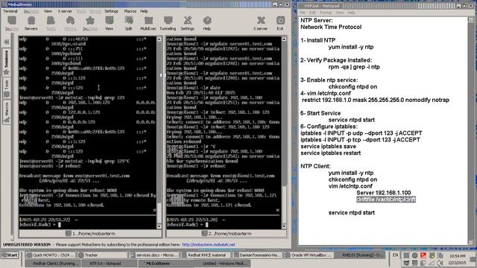Click the Notepad vertical scrollbar up arrow
Viewport: 477px width, 268px height.
click(470, 20)
